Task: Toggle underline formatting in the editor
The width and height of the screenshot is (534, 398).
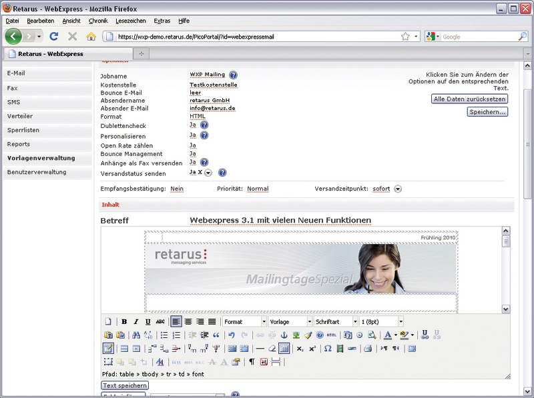Action: [148, 322]
